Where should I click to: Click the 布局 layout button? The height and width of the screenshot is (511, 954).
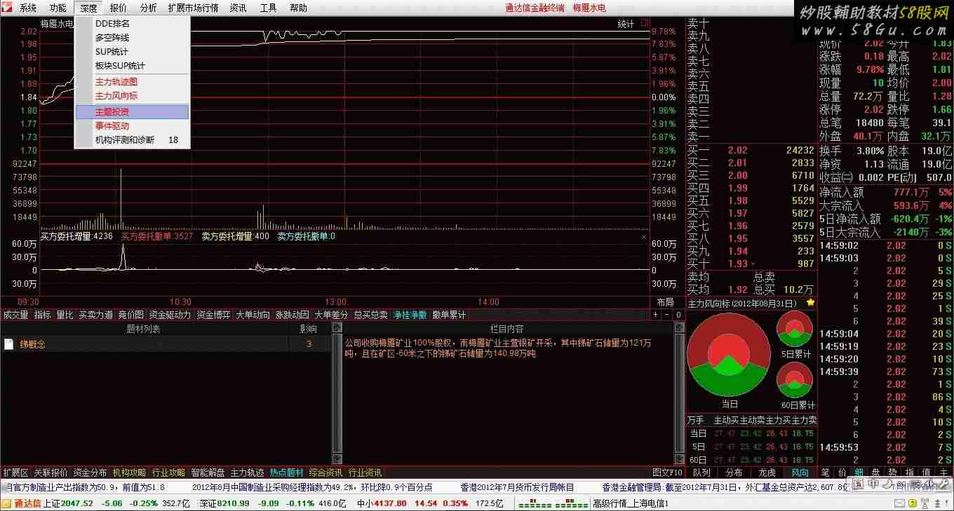(664, 302)
